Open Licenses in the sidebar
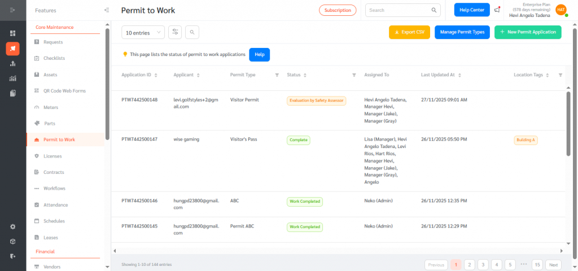 pyautogui.click(x=52, y=156)
